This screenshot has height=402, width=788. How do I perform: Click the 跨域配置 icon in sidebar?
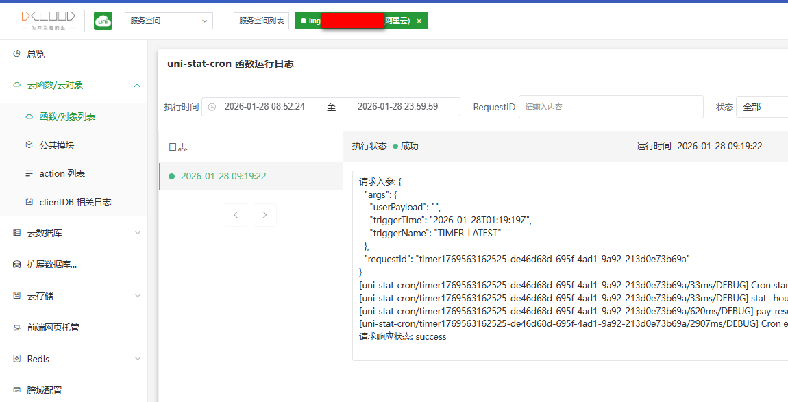17,390
